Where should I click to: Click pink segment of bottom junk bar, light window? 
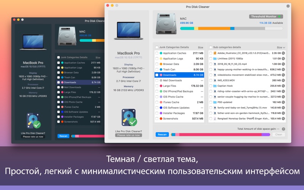(220, 135)
